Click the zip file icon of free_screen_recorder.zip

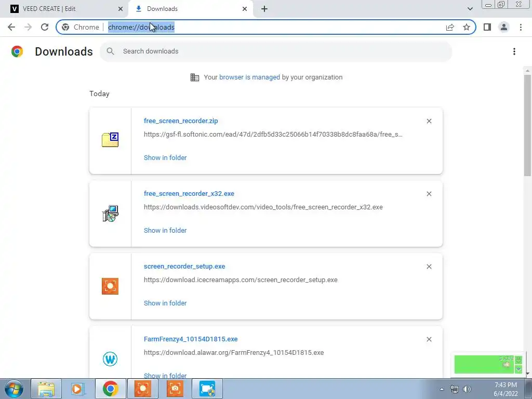[110, 140]
